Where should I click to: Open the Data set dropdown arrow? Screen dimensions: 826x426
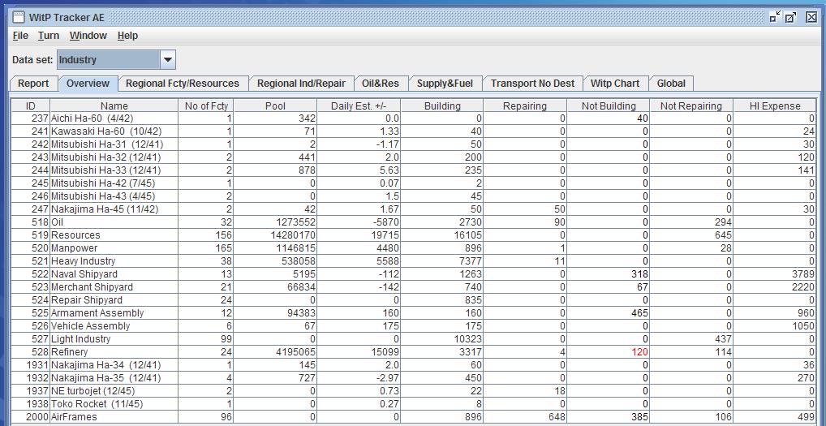coord(167,59)
